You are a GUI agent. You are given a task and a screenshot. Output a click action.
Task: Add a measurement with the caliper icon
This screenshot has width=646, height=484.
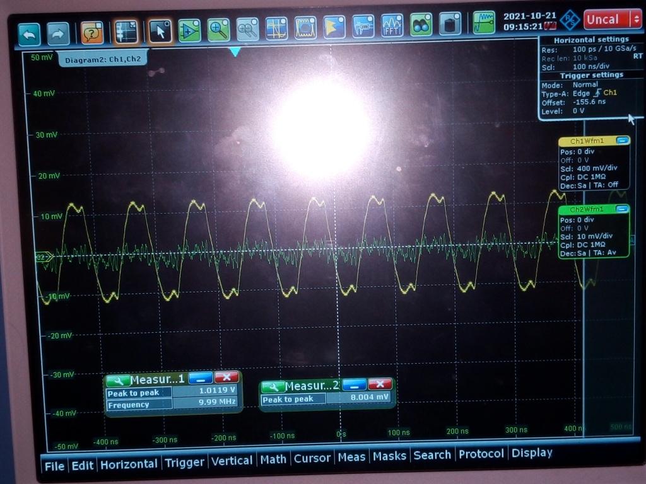(363, 26)
